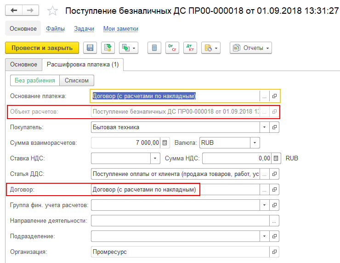Choose Статья ДДС via ellipsis button
The width and height of the screenshot is (340, 263).
(x=264, y=174)
